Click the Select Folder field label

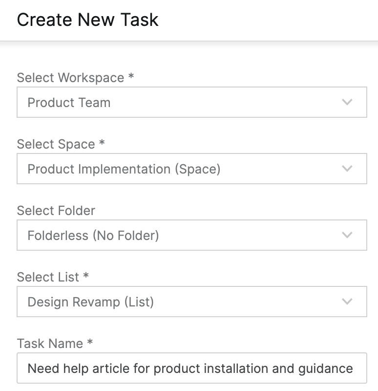56,211
